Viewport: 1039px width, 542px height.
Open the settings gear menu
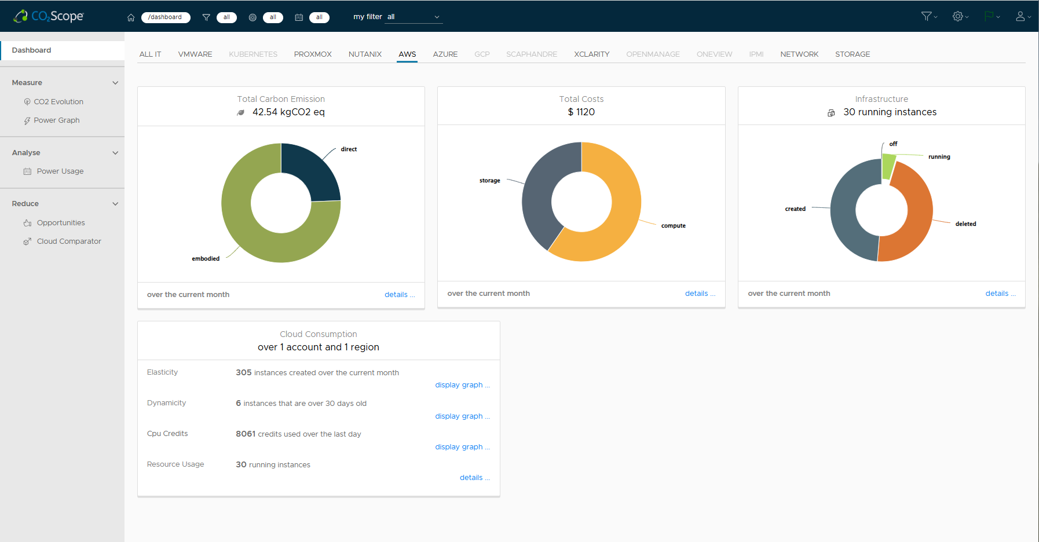point(960,16)
